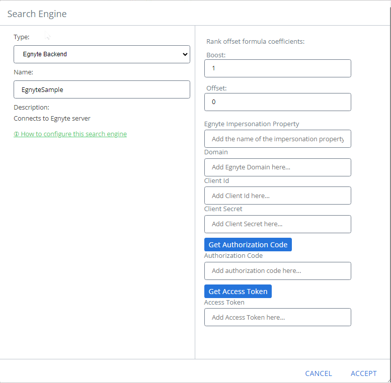The height and width of the screenshot is (383, 391).
Task: Click the 'Type:' label above the dropdown
Action: [x=22, y=37]
